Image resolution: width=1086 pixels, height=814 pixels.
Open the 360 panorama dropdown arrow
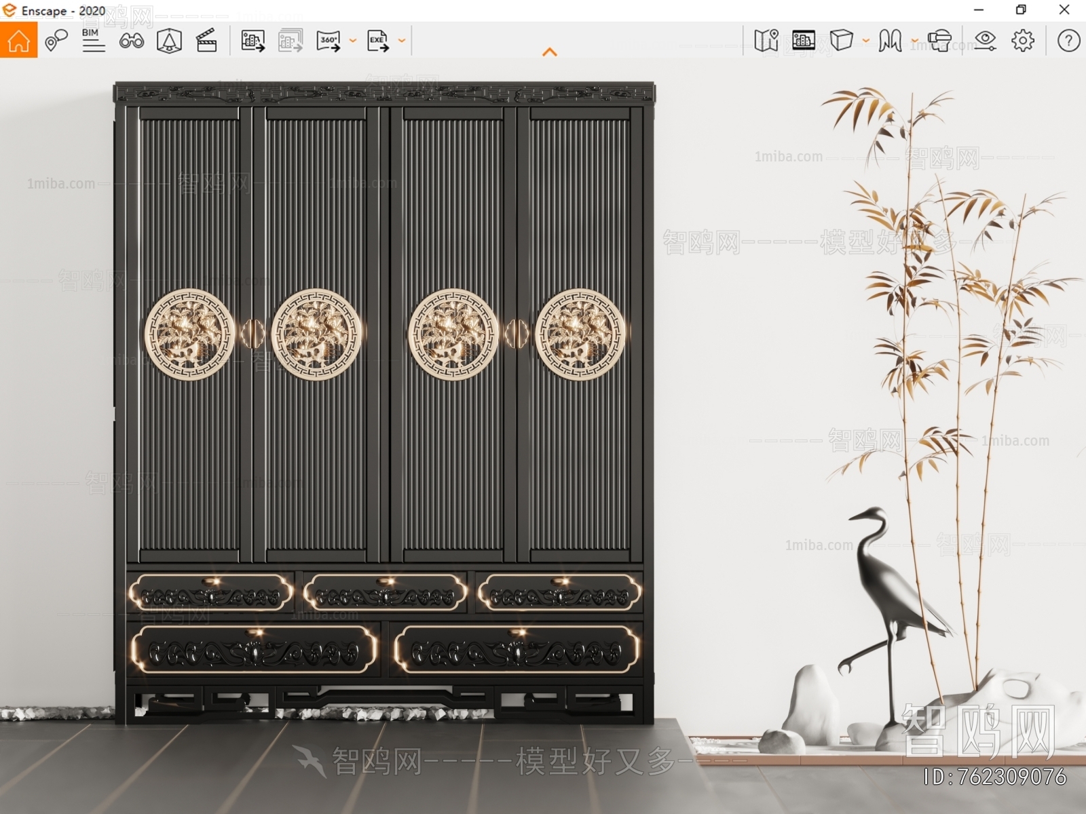click(x=353, y=41)
